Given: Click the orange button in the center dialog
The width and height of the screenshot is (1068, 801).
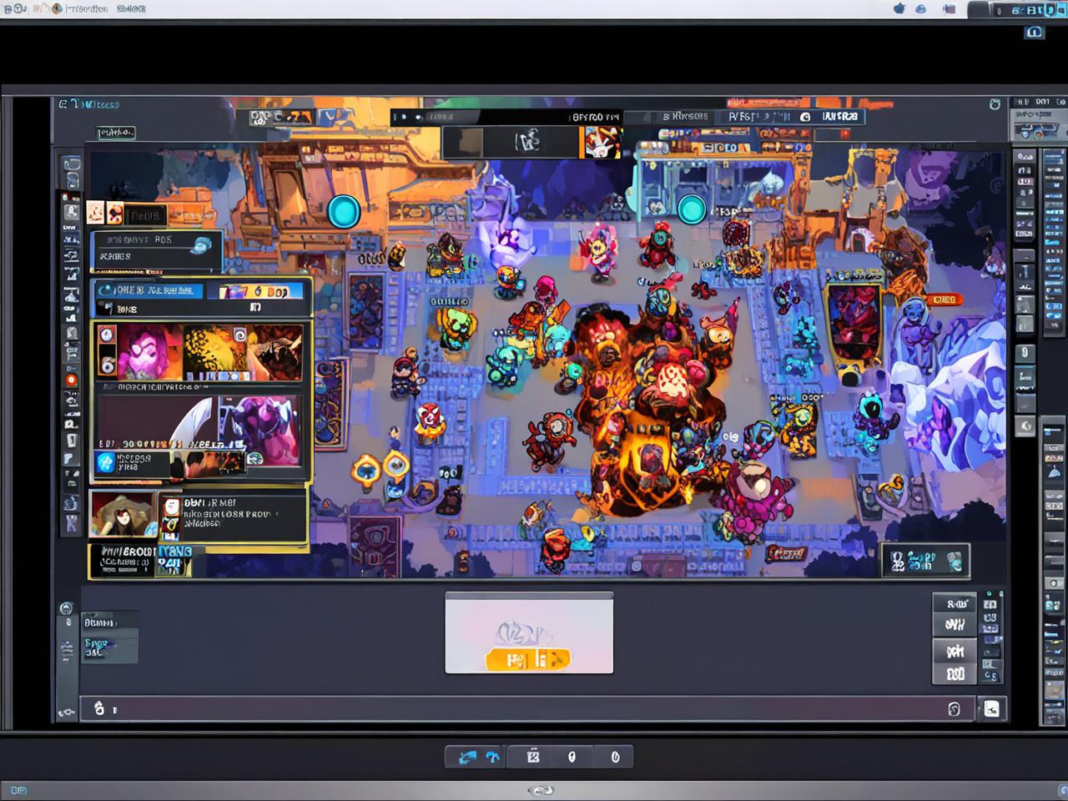Looking at the screenshot, I should [x=528, y=659].
